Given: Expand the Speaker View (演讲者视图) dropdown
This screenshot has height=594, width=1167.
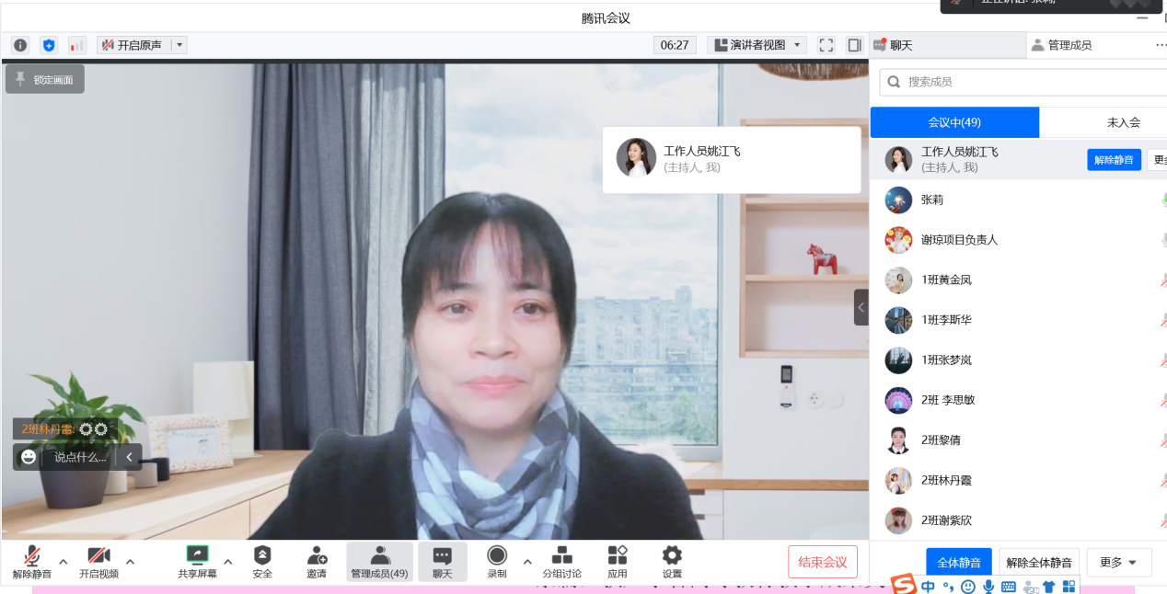Looking at the screenshot, I should 757,45.
